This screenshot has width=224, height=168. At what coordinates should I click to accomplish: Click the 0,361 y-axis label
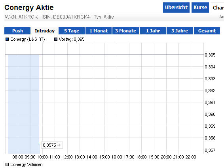[210, 102]
